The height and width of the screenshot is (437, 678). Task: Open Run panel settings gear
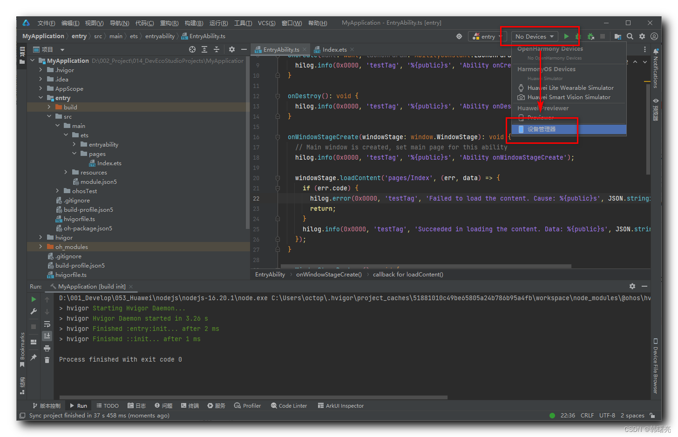point(632,286)
